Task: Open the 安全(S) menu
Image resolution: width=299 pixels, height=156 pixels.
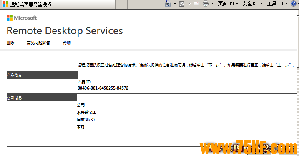Action: [x=252, y=3]
